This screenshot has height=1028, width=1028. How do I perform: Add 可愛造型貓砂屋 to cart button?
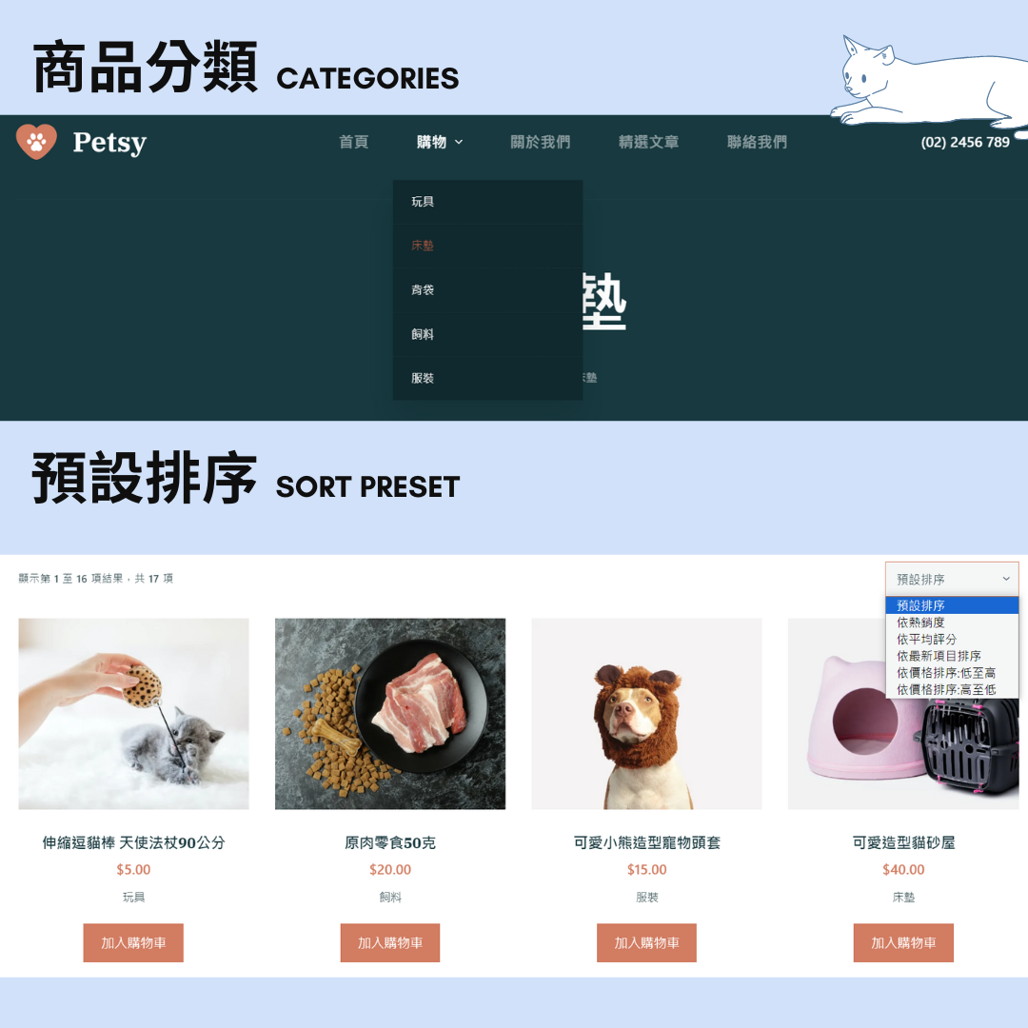tap(903, 942)
